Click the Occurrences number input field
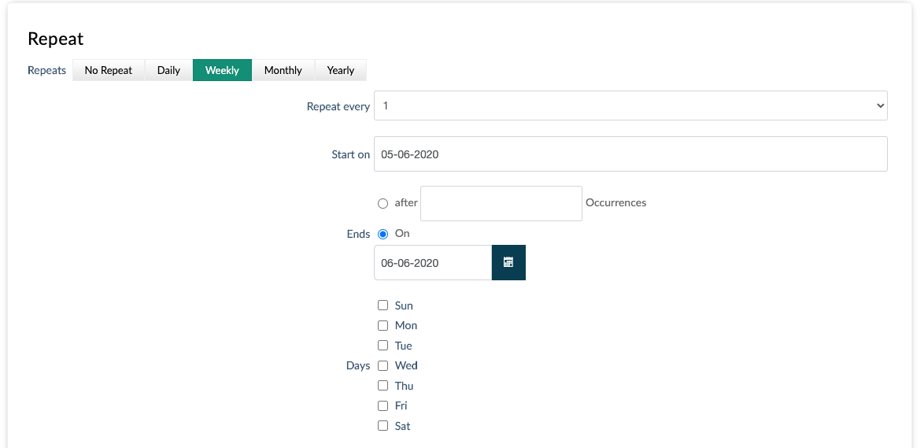Viewport: 924px width, 448px height. point(501,203)
